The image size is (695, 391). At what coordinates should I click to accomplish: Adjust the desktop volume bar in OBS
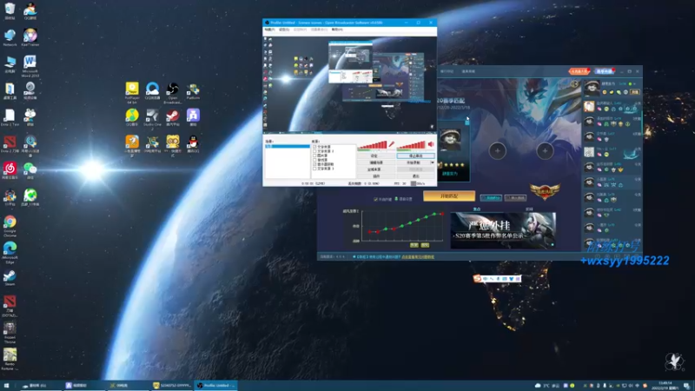point(411,145)
